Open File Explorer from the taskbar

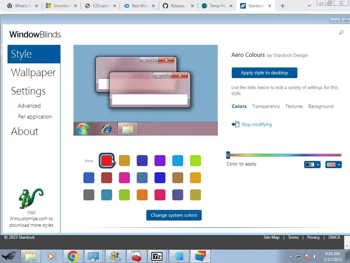[x=30, y=256]
